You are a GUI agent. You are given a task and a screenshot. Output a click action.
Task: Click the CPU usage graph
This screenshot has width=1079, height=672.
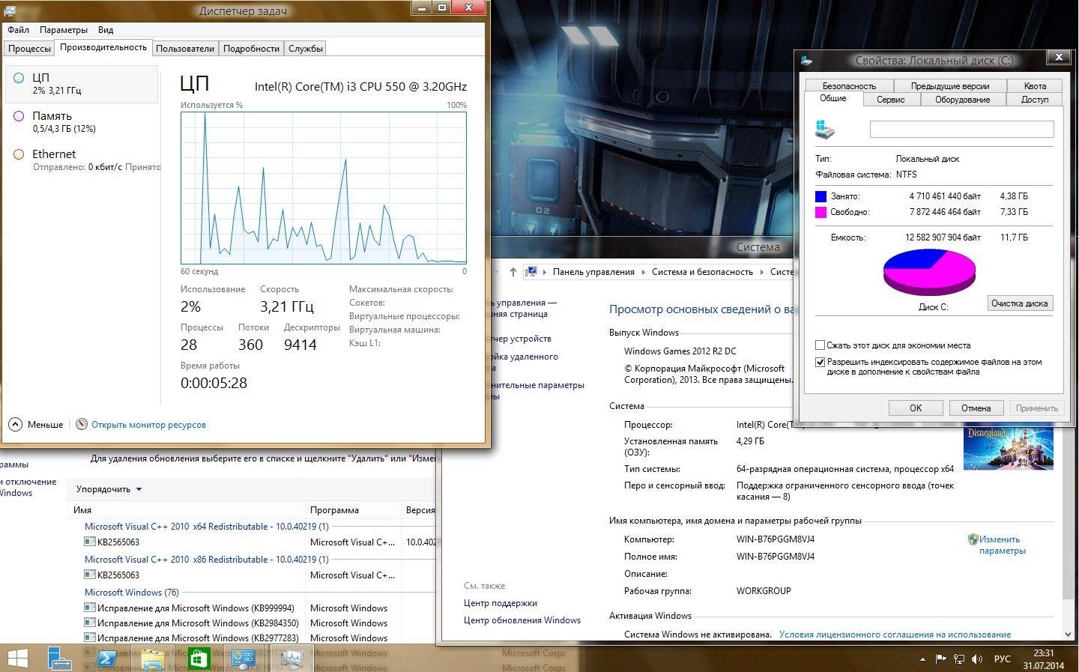pyautogui.click(x=324, y=187)
